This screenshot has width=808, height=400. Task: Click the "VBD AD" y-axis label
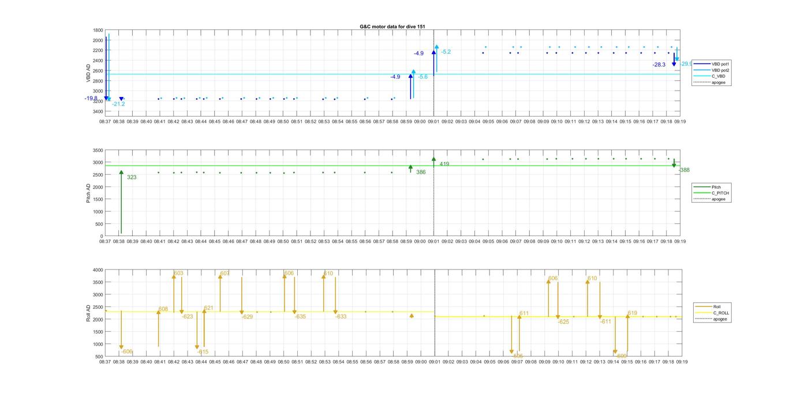point(88,73)
